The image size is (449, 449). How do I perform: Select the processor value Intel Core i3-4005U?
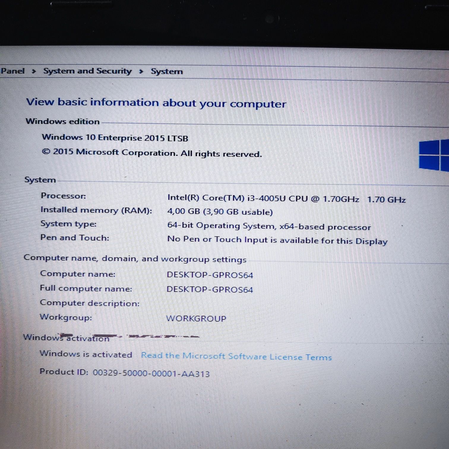point(263,198)
